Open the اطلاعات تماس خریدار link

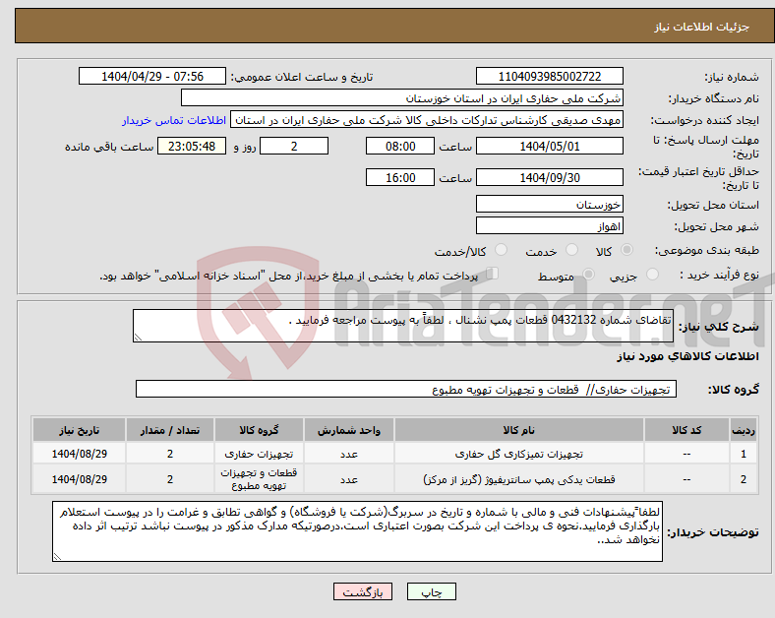174,120
